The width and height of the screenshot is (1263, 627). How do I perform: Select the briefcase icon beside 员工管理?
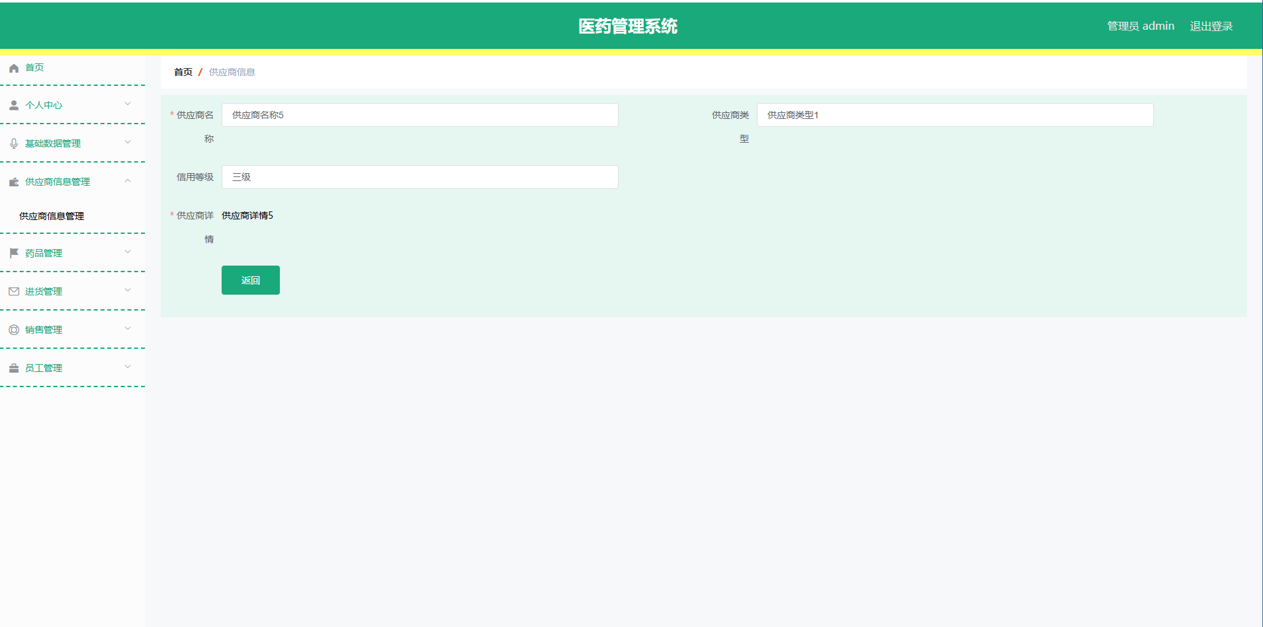13,367
